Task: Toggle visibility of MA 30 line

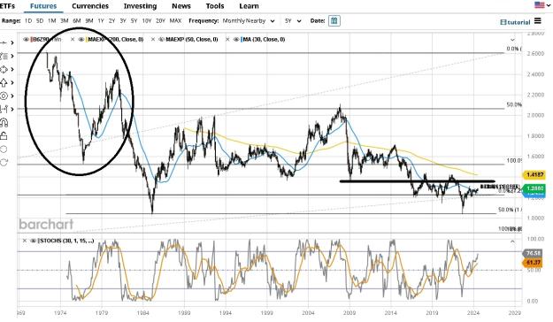Action: point(236,40)
